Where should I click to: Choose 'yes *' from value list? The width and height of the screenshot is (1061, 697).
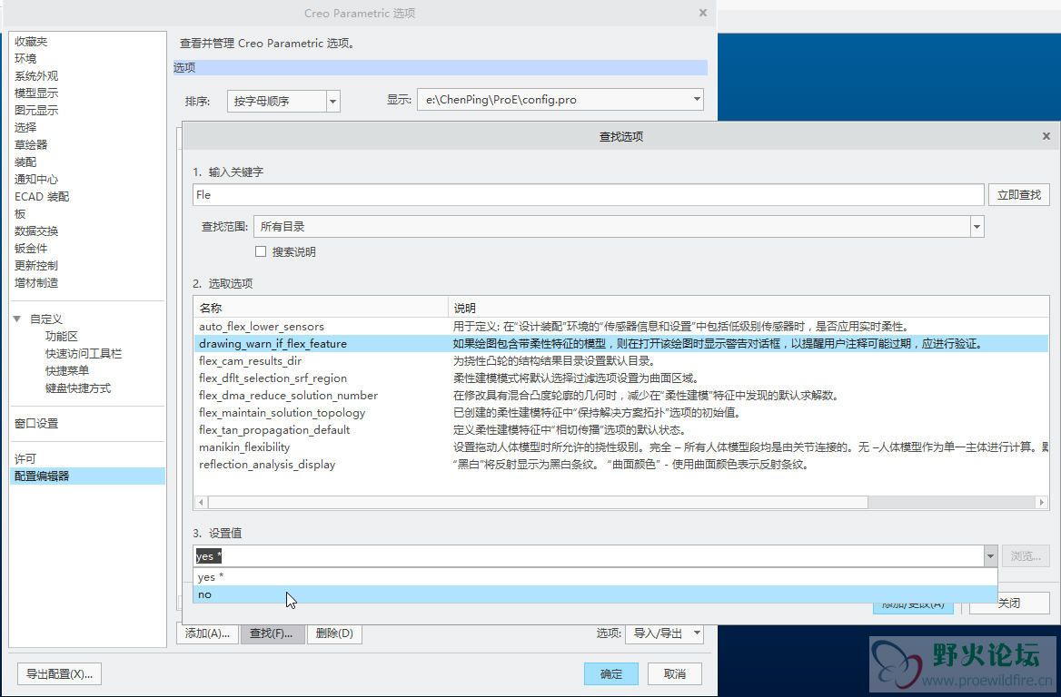pyautogui.click(x=595, y=576)
